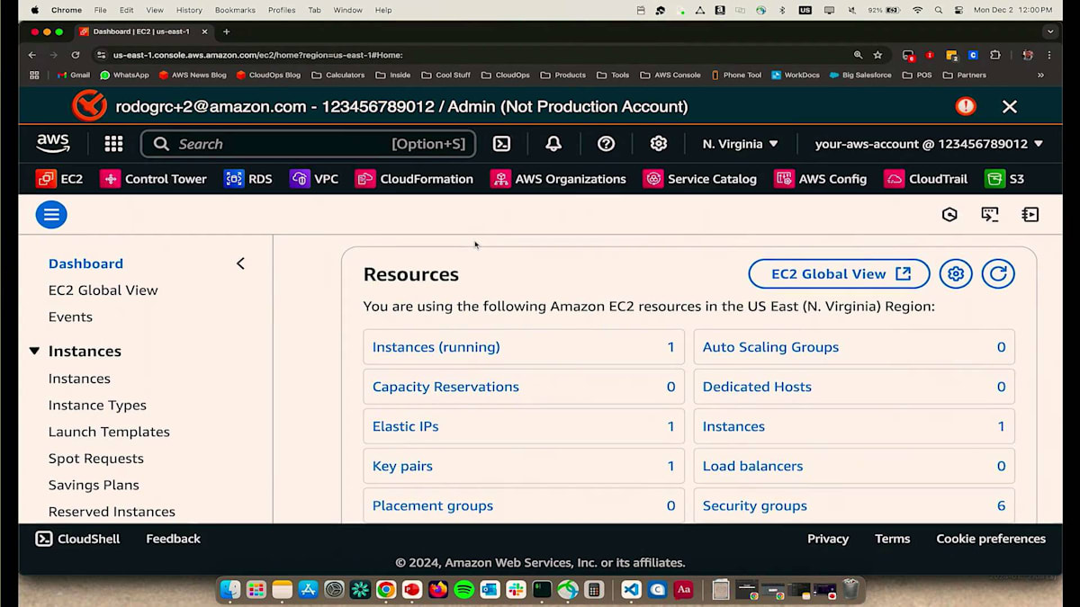
Task: Open the Visual Studio Code dock icon
Action: 631,590
